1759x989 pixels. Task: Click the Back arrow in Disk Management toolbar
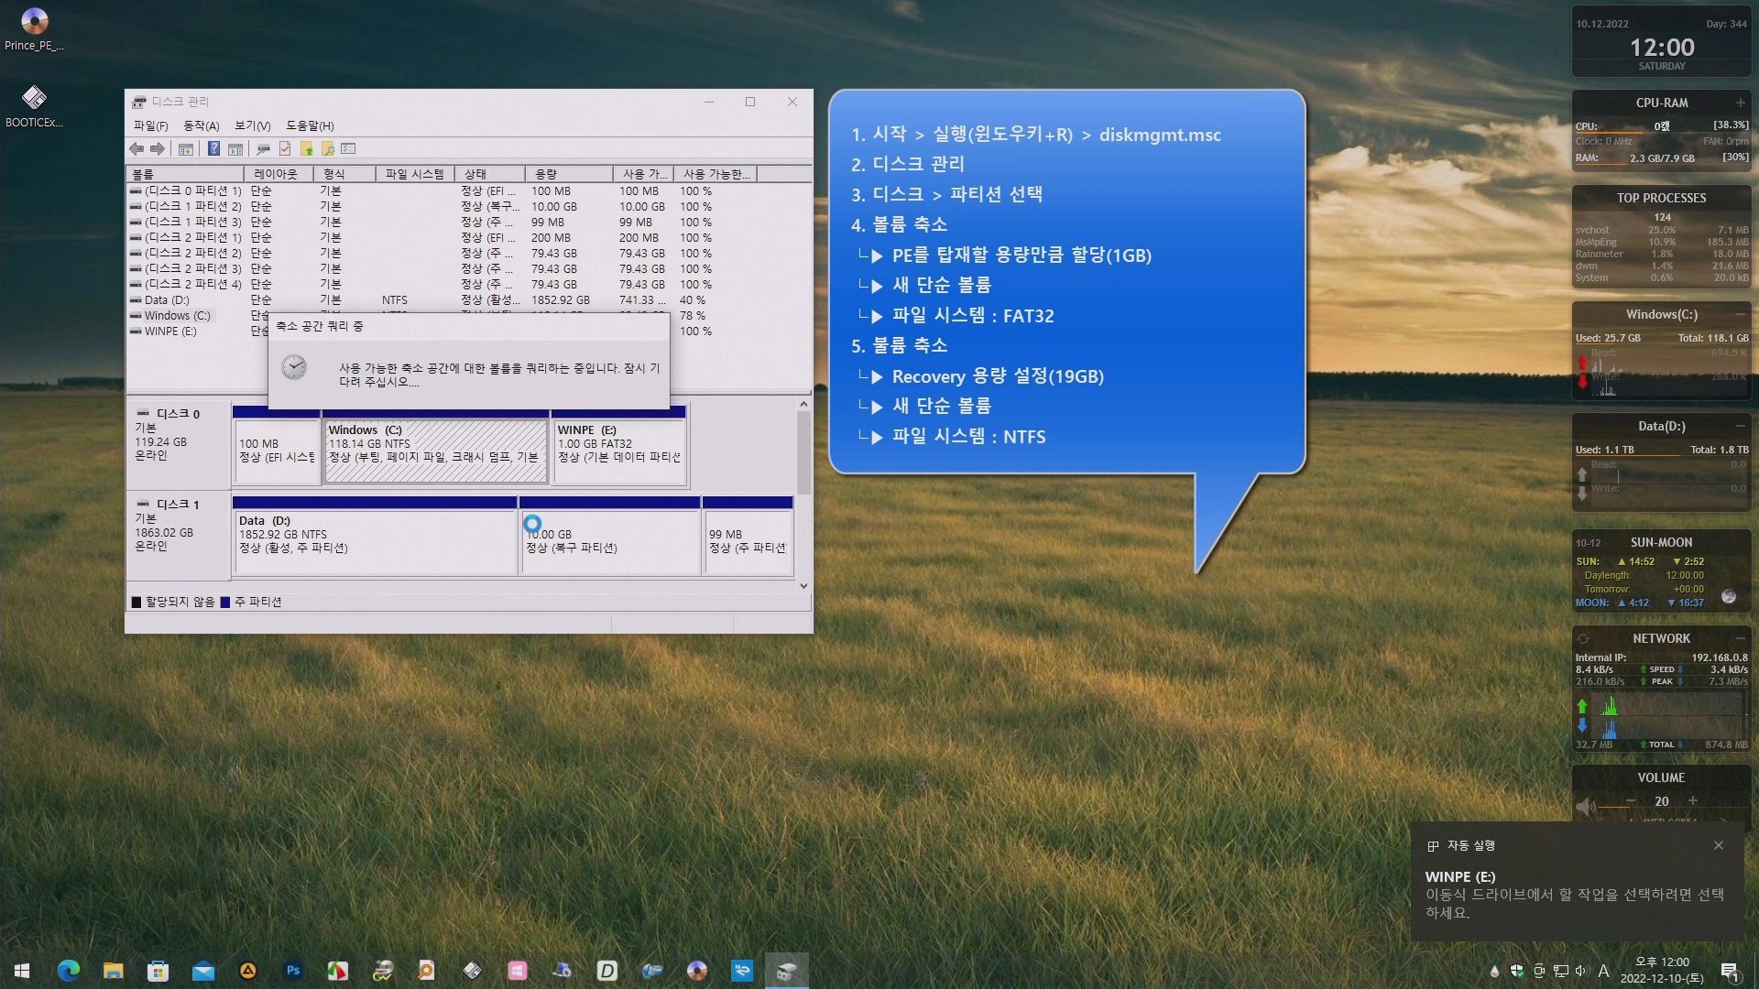click(x=137, y=148)
